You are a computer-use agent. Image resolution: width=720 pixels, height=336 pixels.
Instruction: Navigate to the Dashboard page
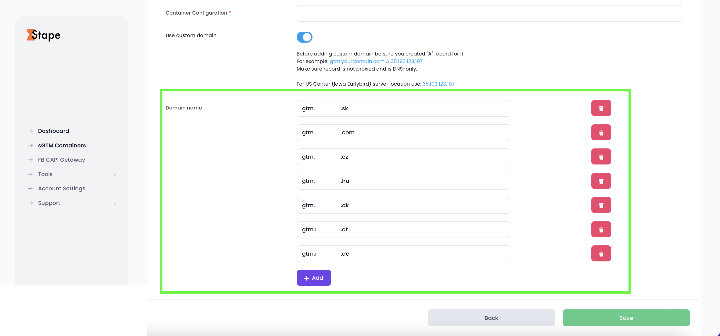[x=53, y=131]
